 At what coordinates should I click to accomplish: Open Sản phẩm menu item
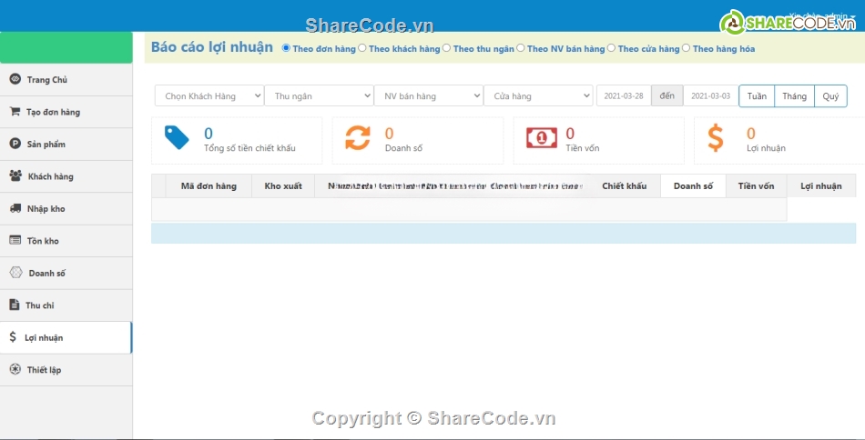click(x=66, y=145)
